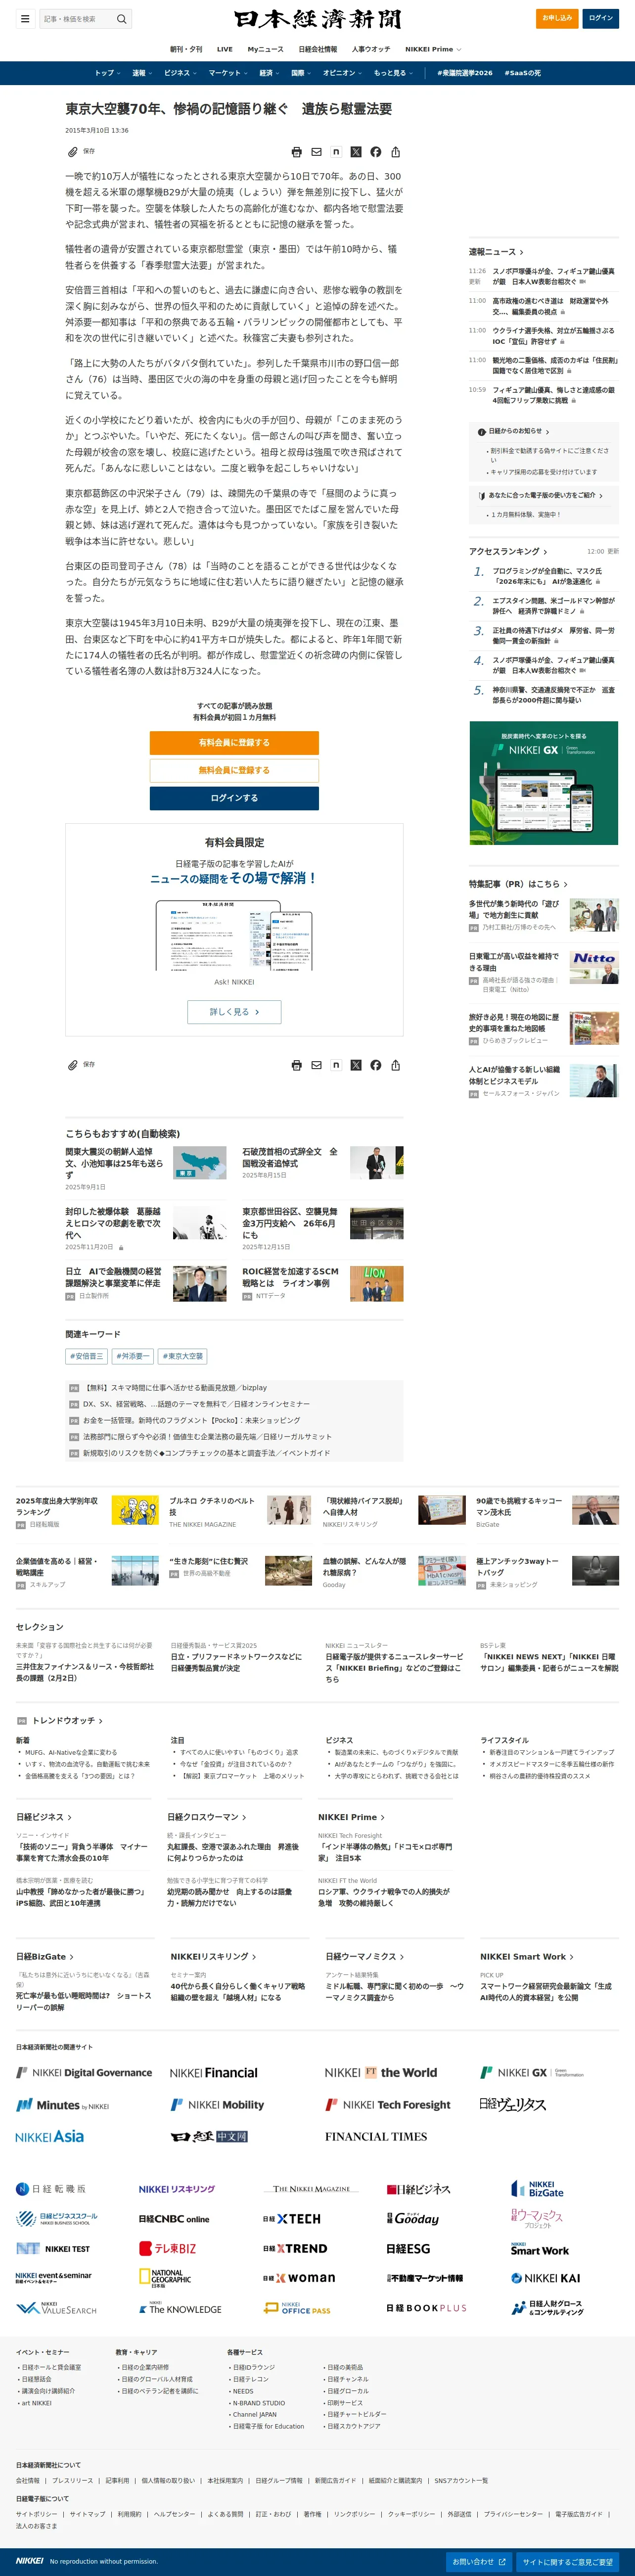Click the magnifier search icon

(121, 19)
